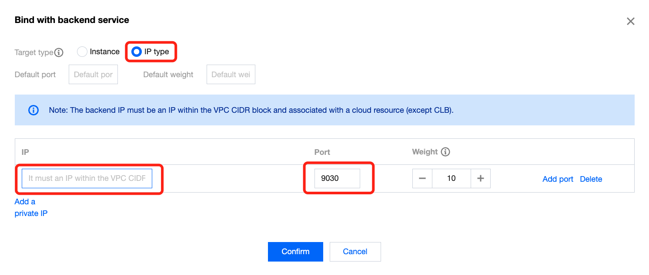Click the Target type info icon
Screen dimensions: 649x275
point(59,52)
